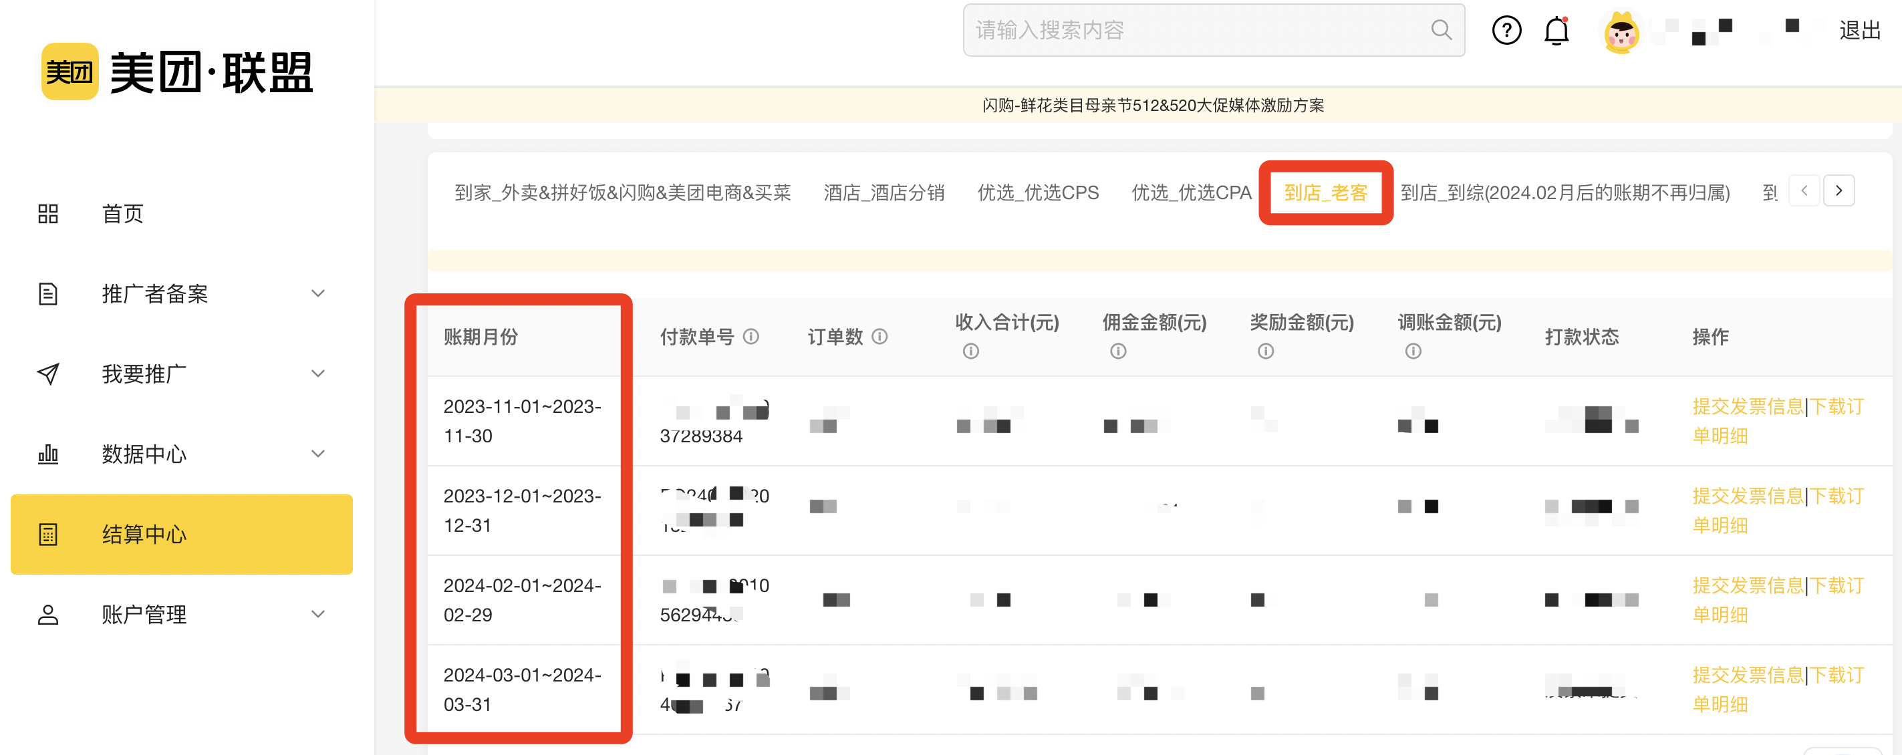Click 退出 to log out
Viewport: 1902px width, 755px height.
pyautogui.click(x=1859, y=30)
